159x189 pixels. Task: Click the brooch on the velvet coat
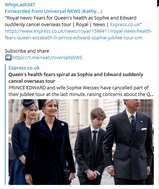tap(63, 124)
